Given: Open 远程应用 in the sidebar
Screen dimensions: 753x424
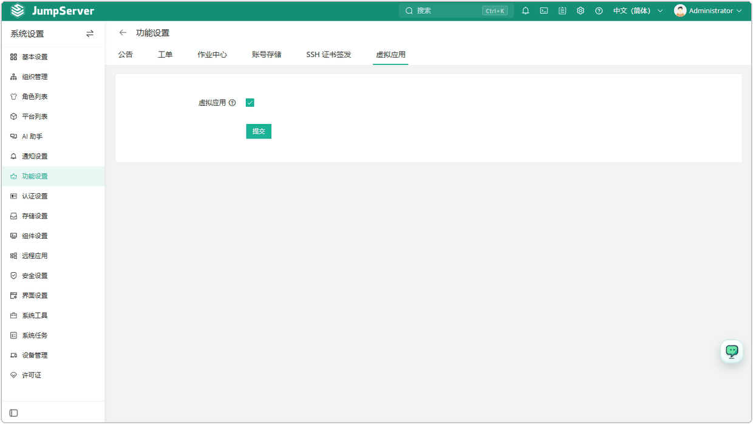Looking at the screenshot, I should click(x=52, y=256).
